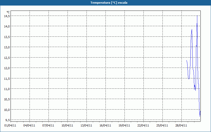Select the 14,5 y-axis value
Image resolution: width=211 pixels, height=132 pixels.
(x=7, y=16)
